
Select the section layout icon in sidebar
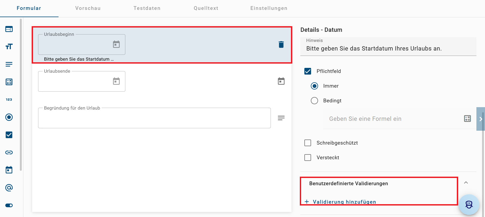(x=9, y=29)
